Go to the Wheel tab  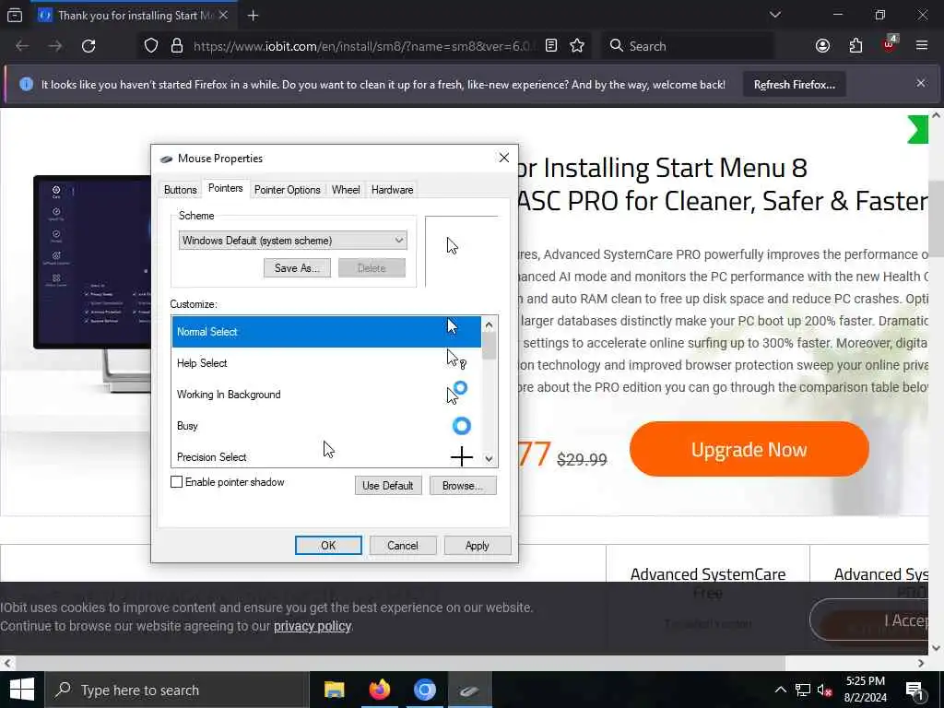click(x=346, y=190)
